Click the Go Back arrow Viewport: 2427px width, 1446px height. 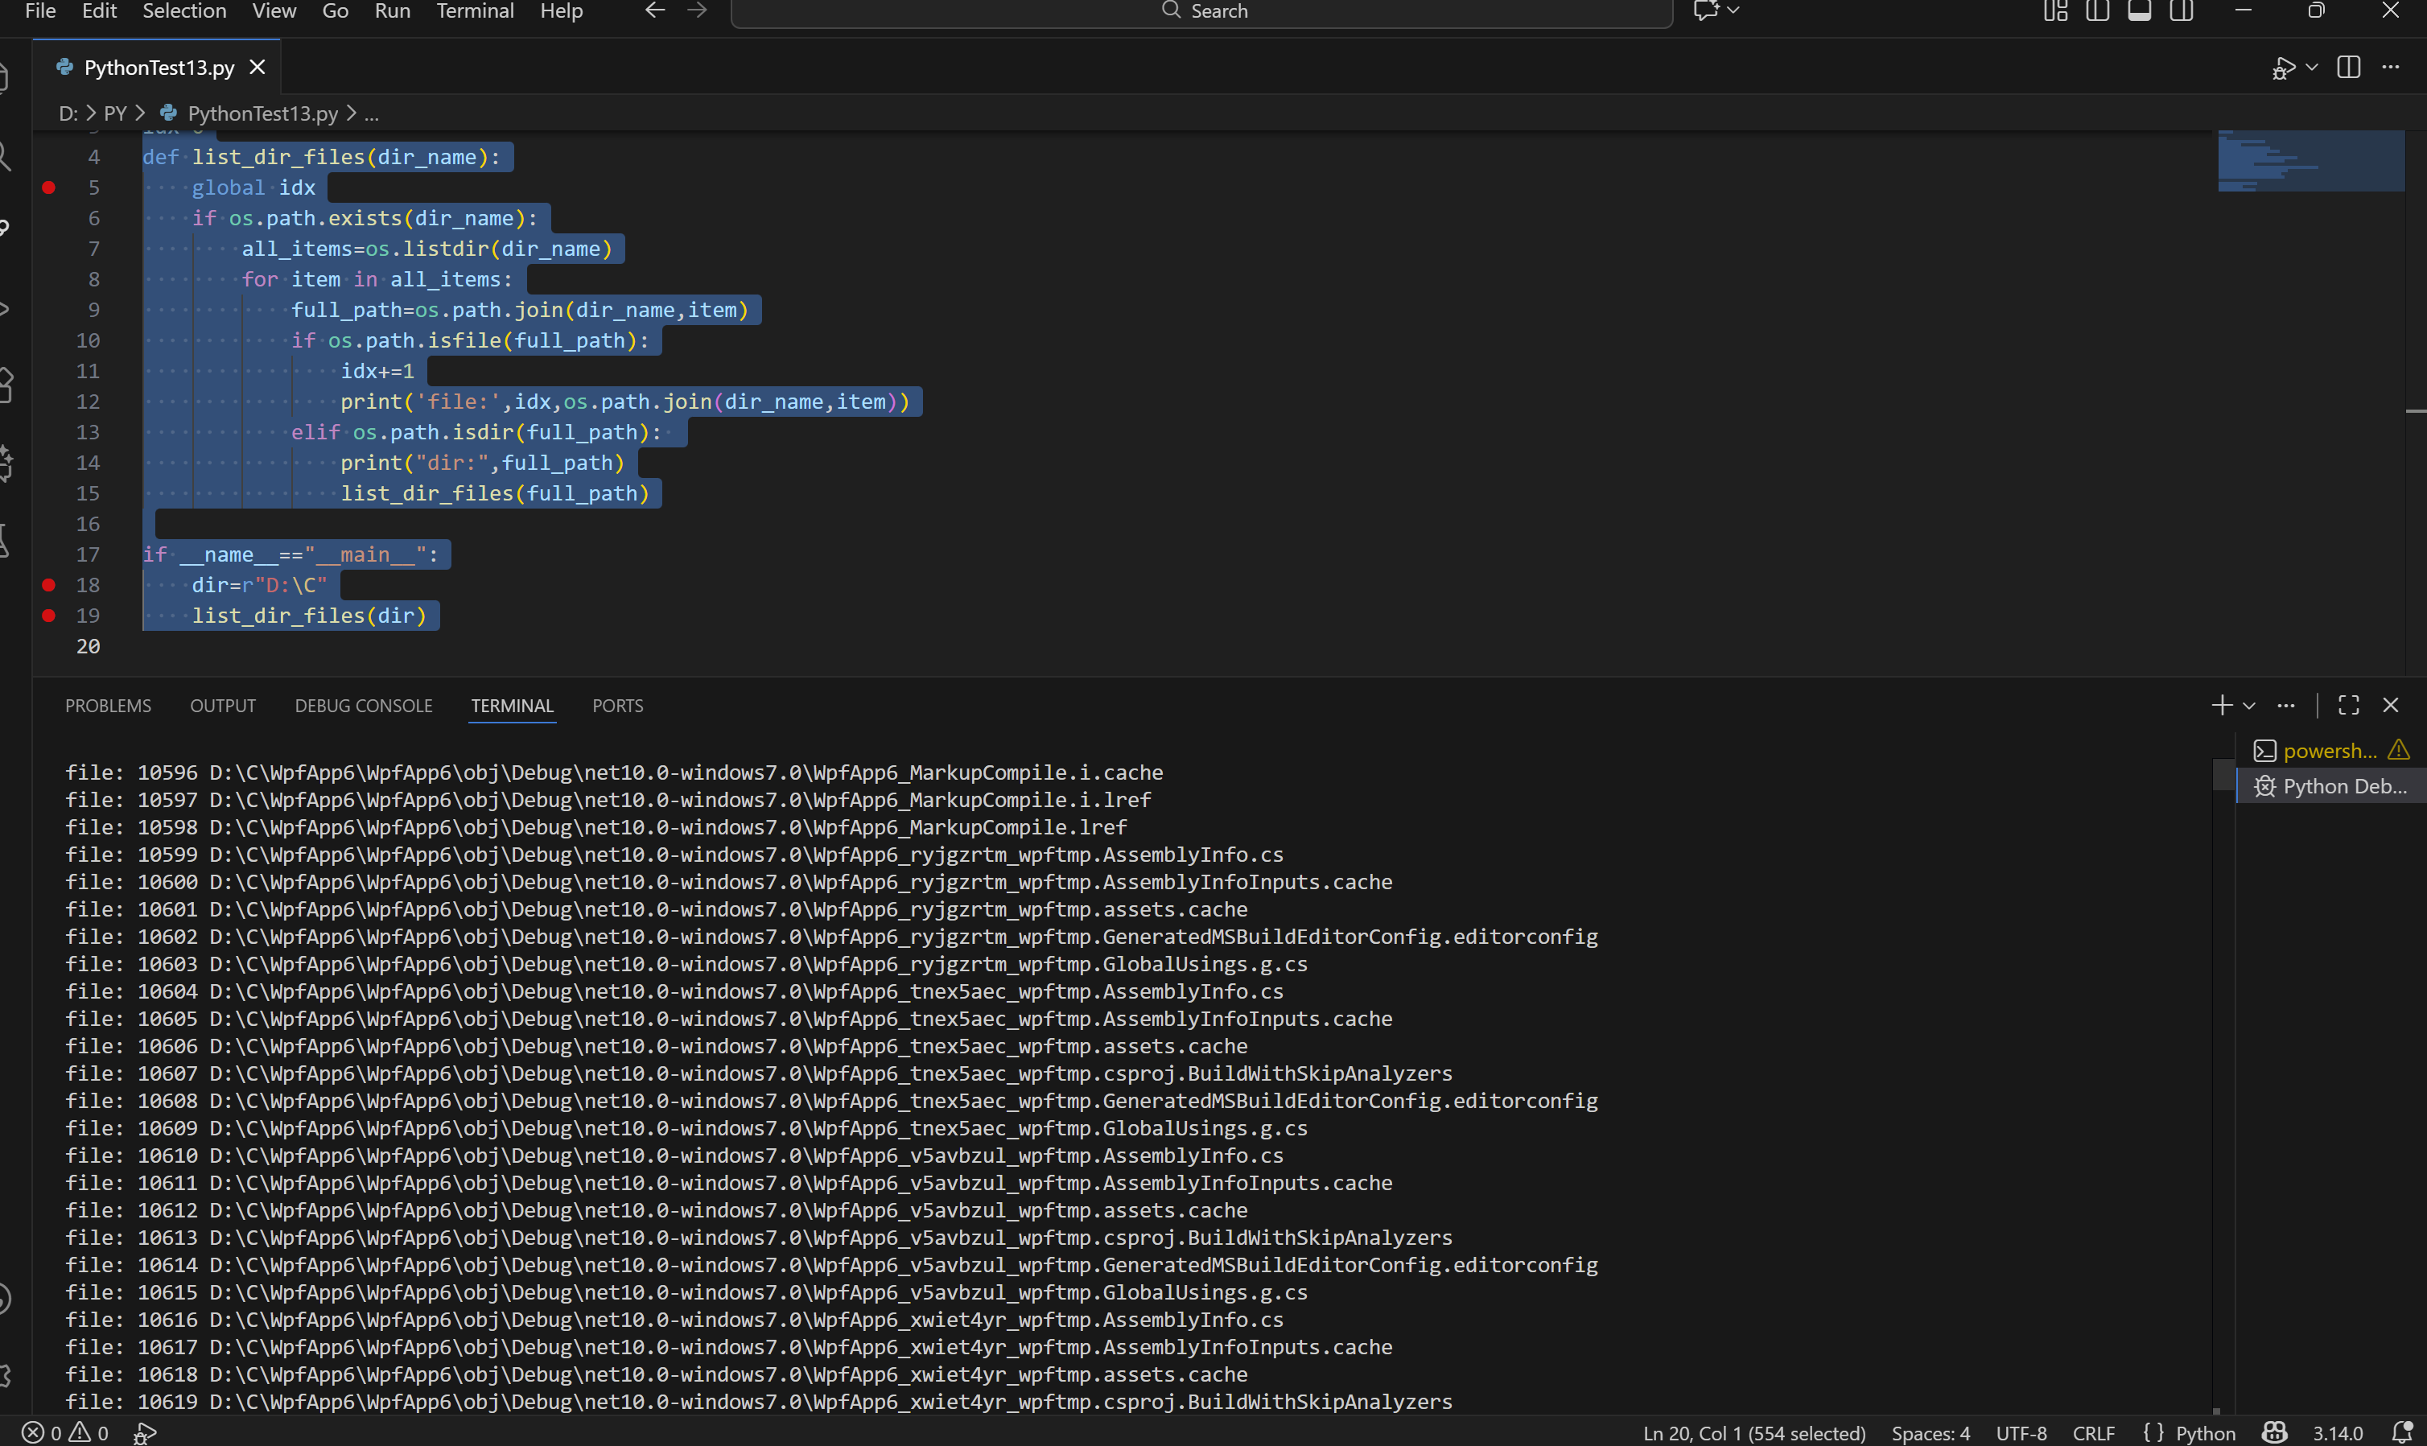656,10
